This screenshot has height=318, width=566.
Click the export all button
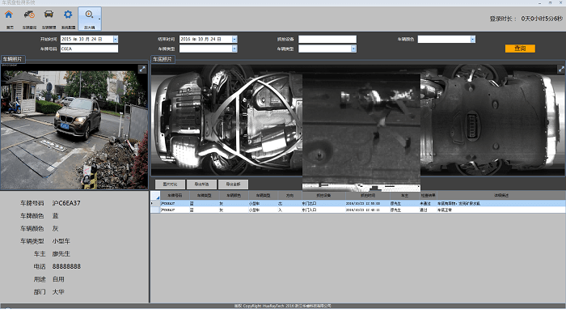[233, 184]
